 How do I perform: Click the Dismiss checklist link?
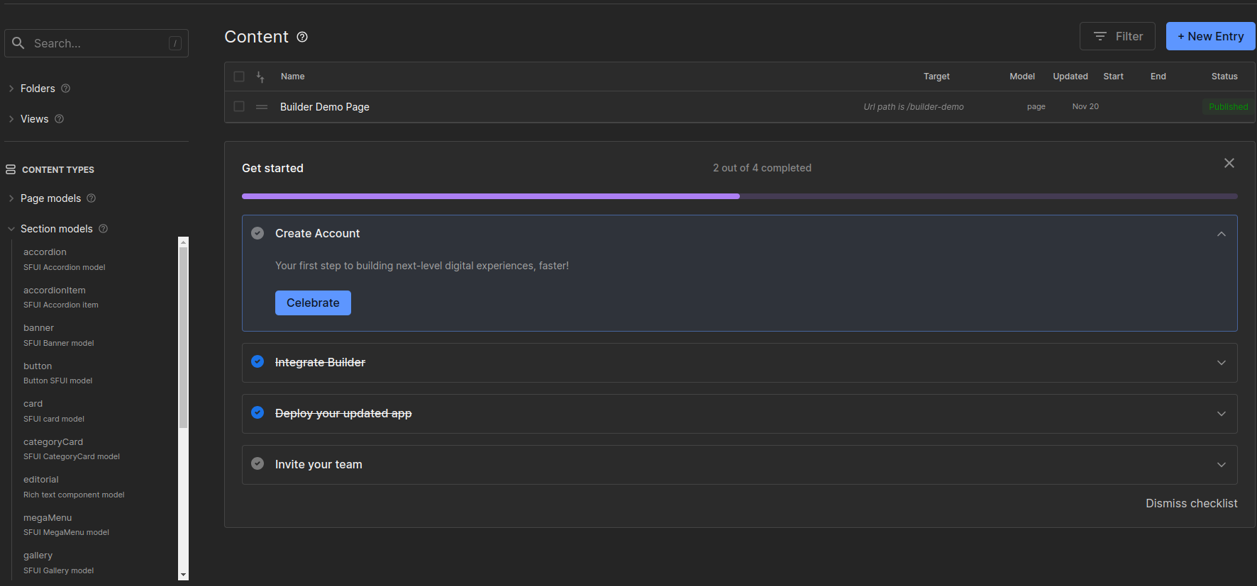point(1191,503)
